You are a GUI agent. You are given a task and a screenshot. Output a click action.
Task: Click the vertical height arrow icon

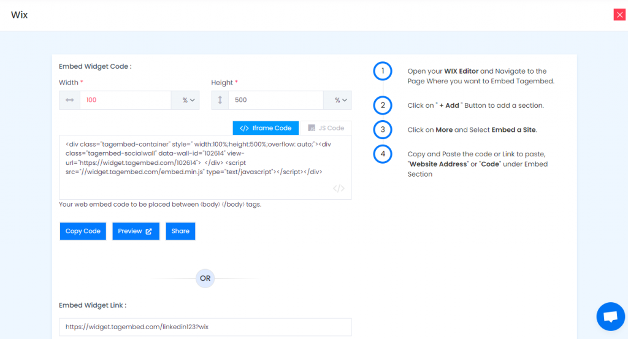tap(220, 100)
